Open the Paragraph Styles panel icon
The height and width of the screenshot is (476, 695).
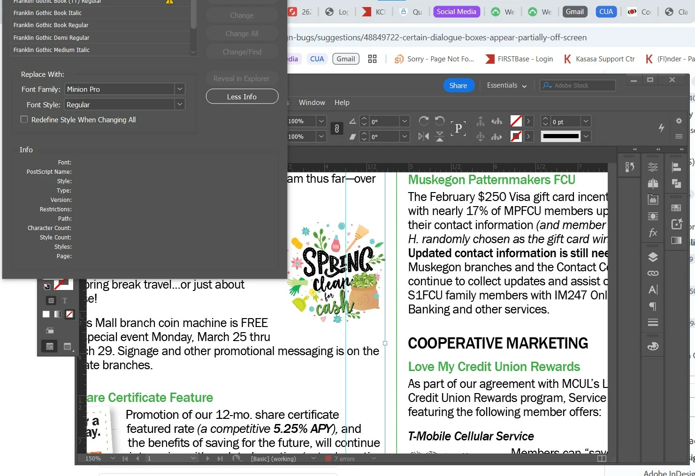tap(653, 306)
